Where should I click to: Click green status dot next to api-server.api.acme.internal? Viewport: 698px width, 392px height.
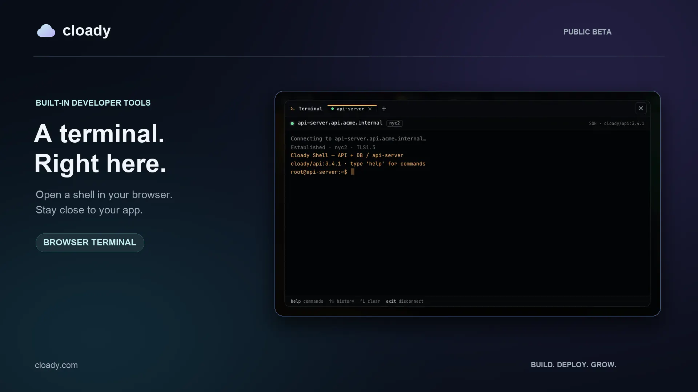tap(292, 123)
